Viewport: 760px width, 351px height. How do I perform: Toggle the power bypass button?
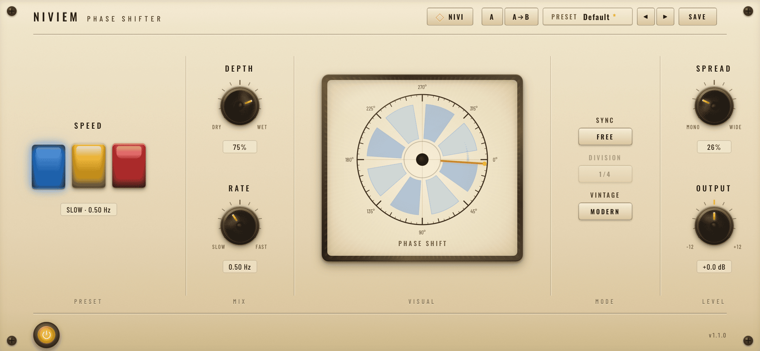[x=46, y=335]
